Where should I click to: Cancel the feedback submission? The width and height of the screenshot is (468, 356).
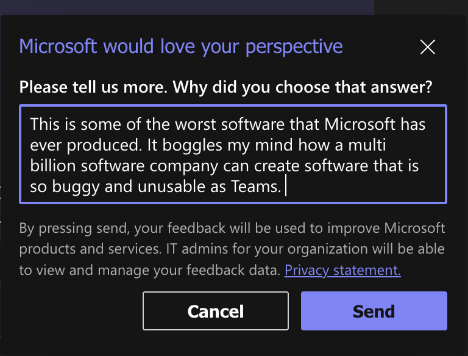pos(216,311)
